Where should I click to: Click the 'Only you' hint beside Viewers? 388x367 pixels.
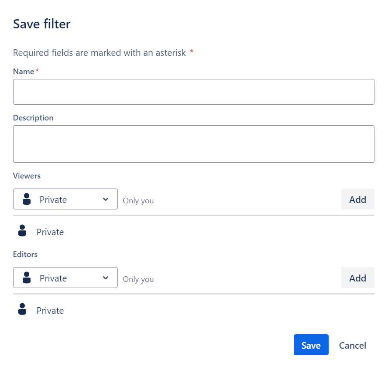138,201
